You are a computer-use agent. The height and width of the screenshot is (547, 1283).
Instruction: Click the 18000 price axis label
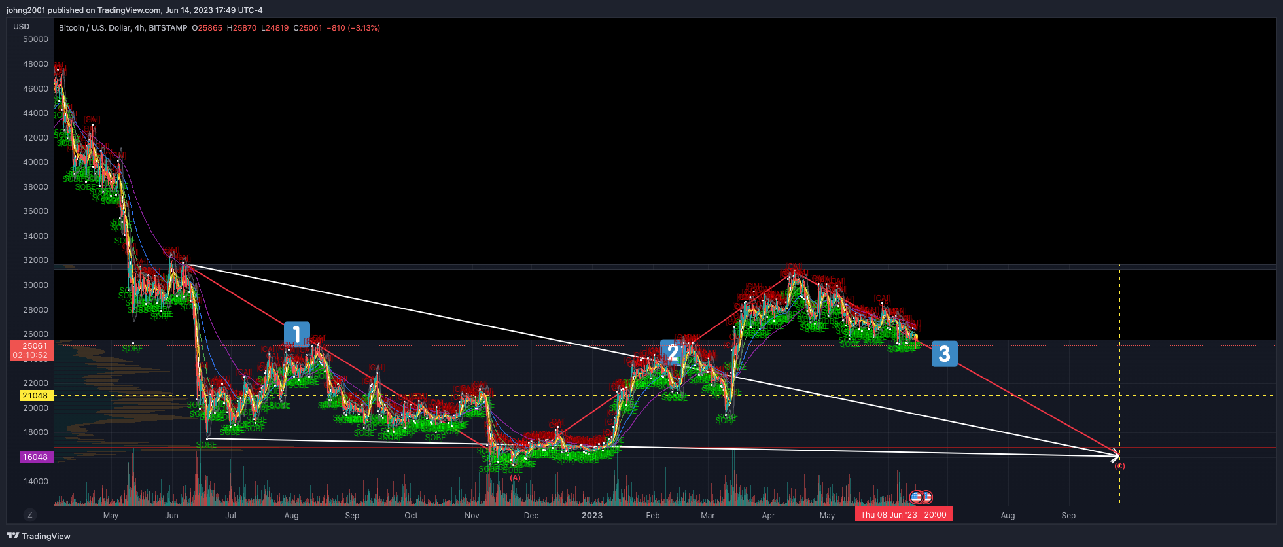(x=36, y=432)
